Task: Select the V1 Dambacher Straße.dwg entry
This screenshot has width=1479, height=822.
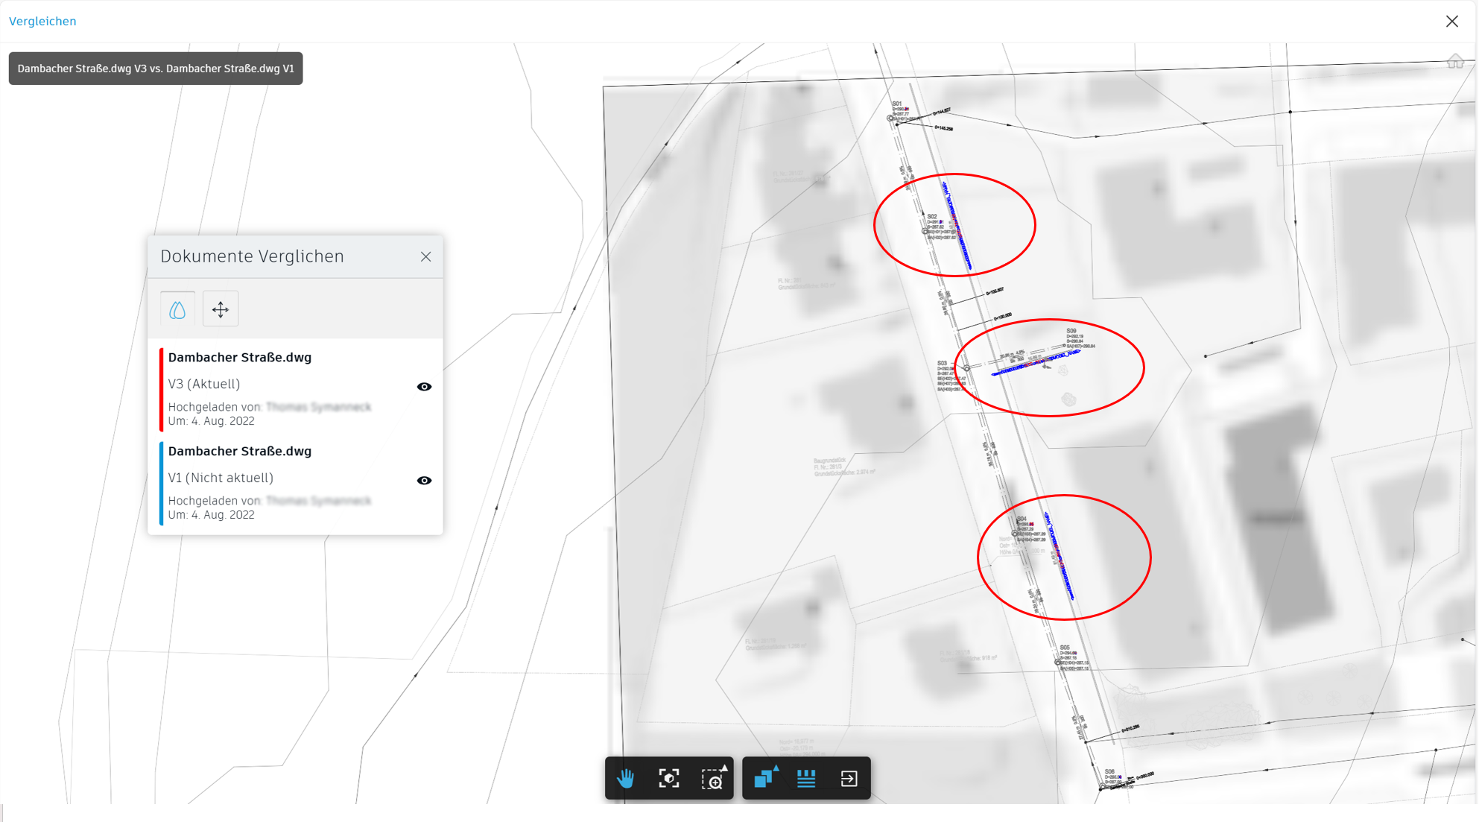Action: (x=239, y=452)
